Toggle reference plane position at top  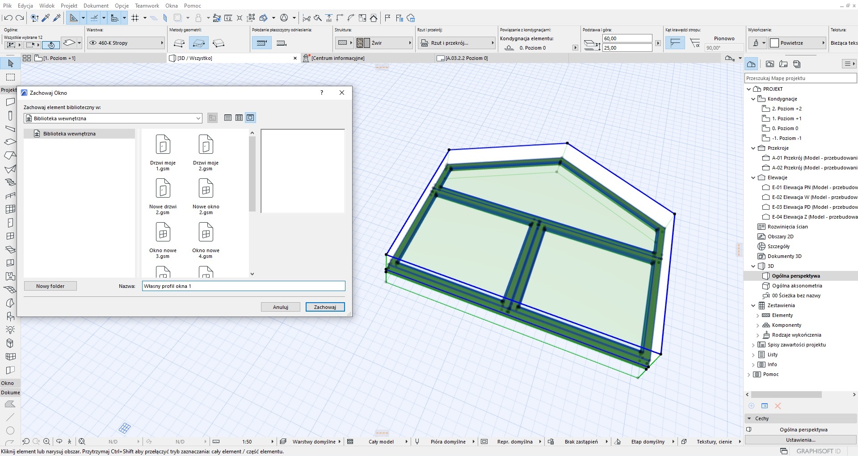(x=261, y=43)
